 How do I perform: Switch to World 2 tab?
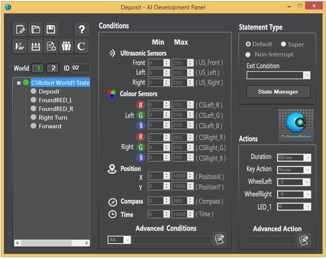pos(53,68)
